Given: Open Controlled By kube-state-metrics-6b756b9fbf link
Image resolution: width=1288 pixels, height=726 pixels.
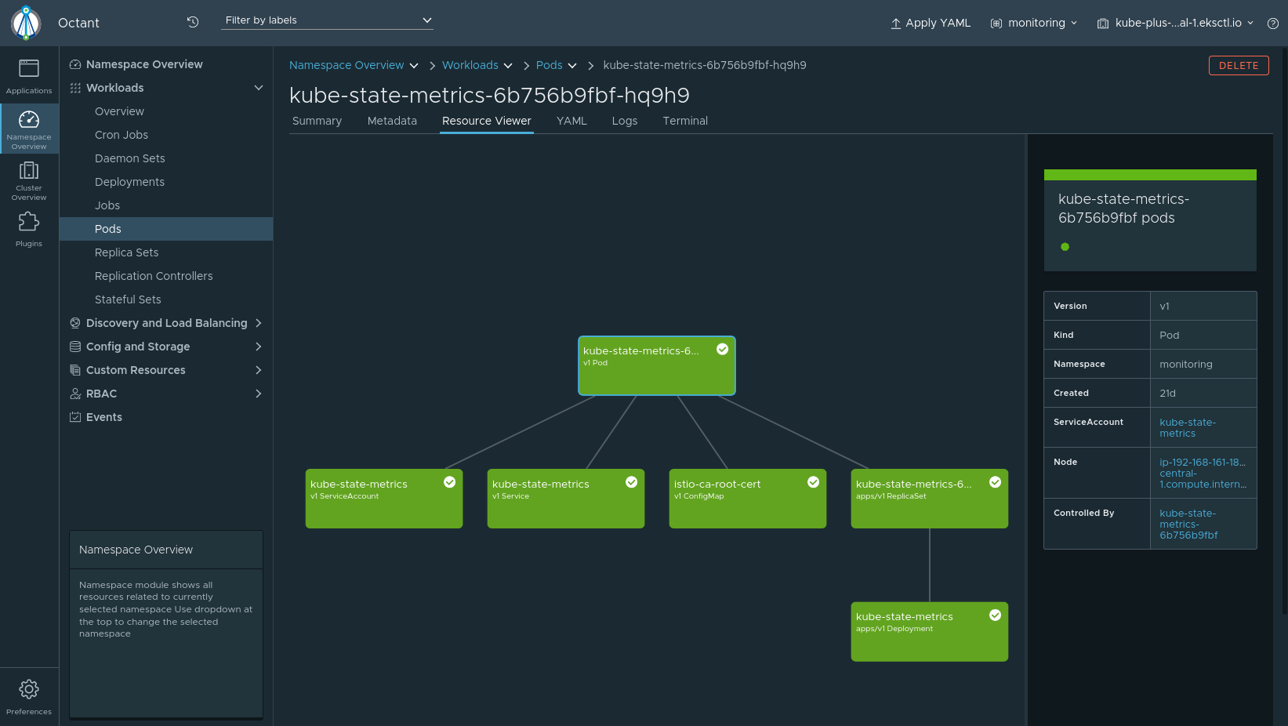Looking at the screenshot, I should click(x=1188, y=524).
